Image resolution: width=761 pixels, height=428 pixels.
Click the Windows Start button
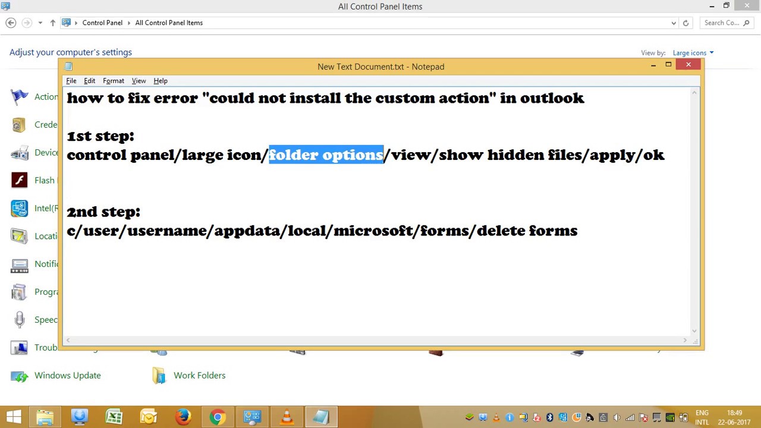click(x=13, y=417)
